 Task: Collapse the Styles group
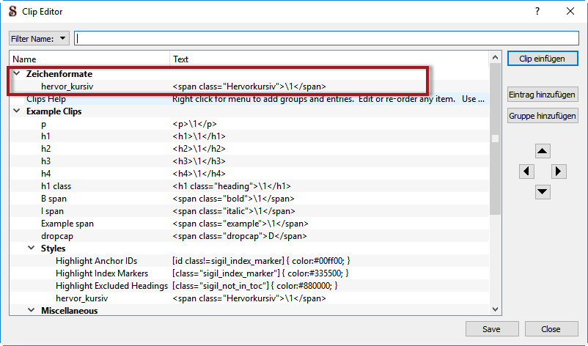coord(32,249)
